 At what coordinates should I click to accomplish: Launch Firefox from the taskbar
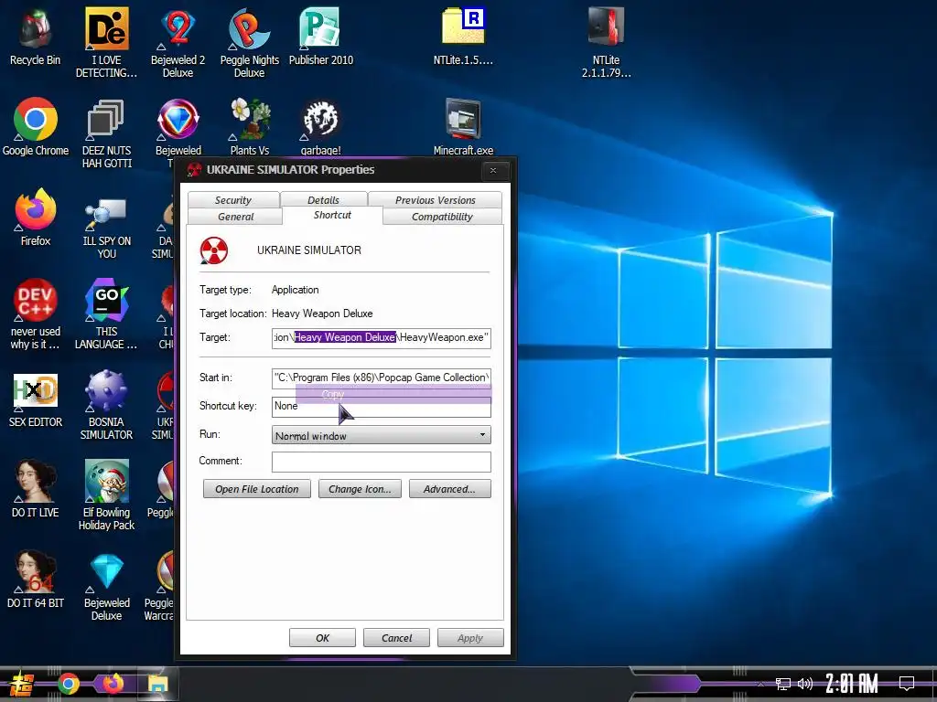tap(113, 684)
